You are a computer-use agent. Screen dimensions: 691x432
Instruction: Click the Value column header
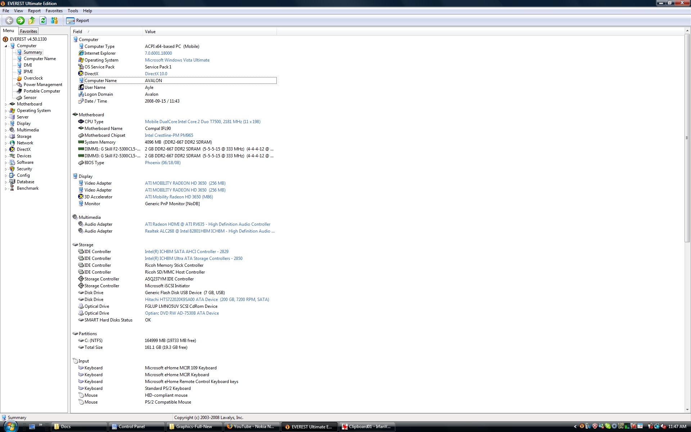click(210, 32)
